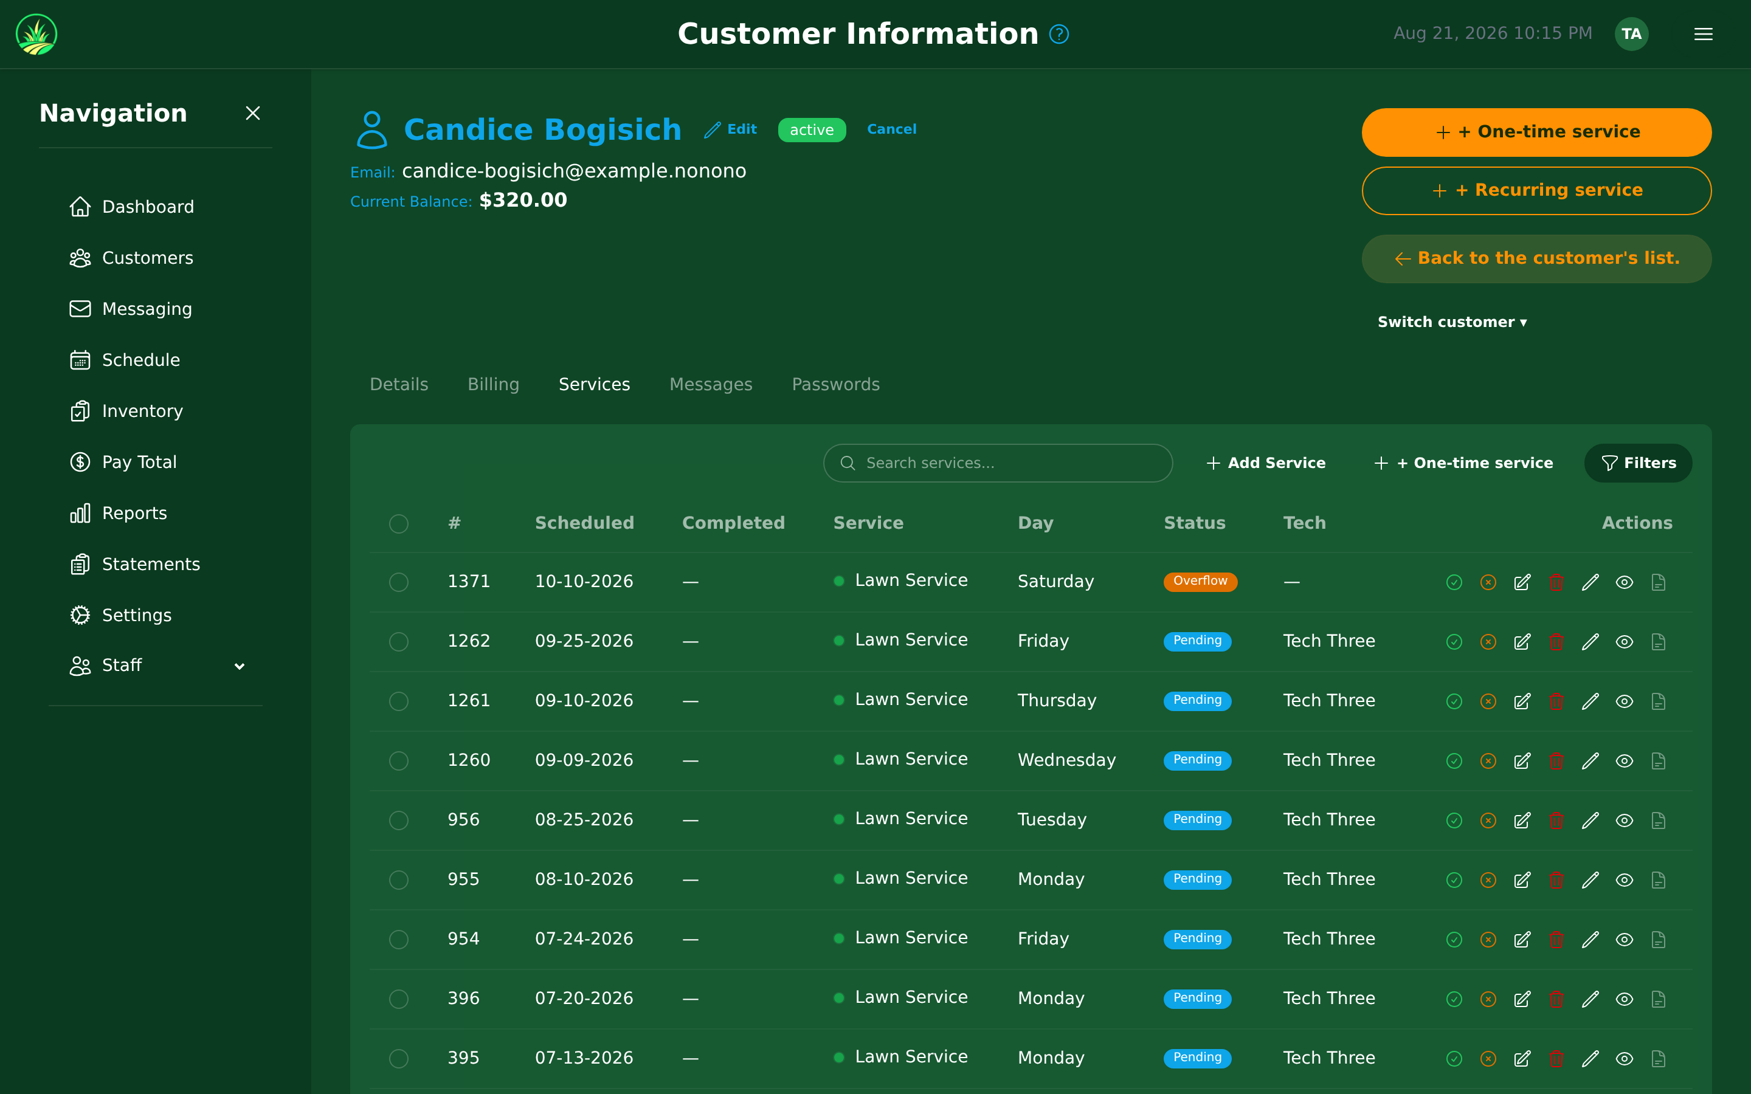Select row 1260 checkbox
1751x1094 pixels.
(399, 761)
